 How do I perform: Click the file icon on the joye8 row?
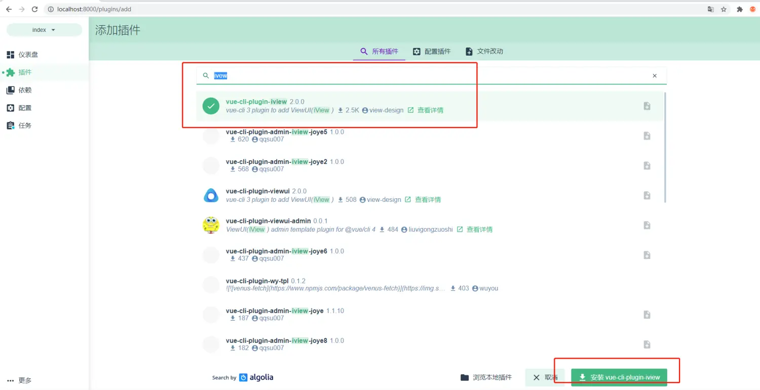[647, 344]
